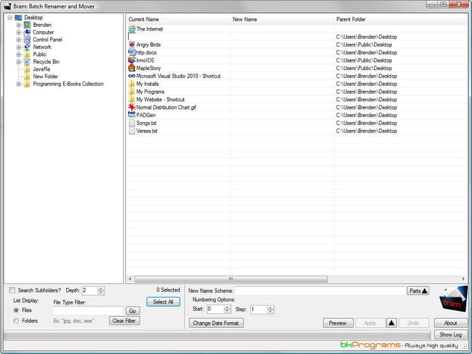Image resolution: width=472 pixels, height=354 pixels.
Task: Click the Change Date Format button
Action: (x=217, y=323)
